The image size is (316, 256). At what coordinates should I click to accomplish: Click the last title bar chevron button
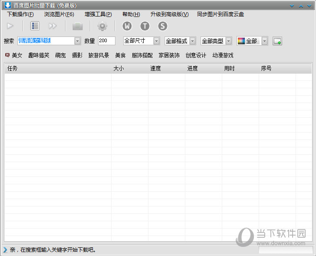click(309, 6)
